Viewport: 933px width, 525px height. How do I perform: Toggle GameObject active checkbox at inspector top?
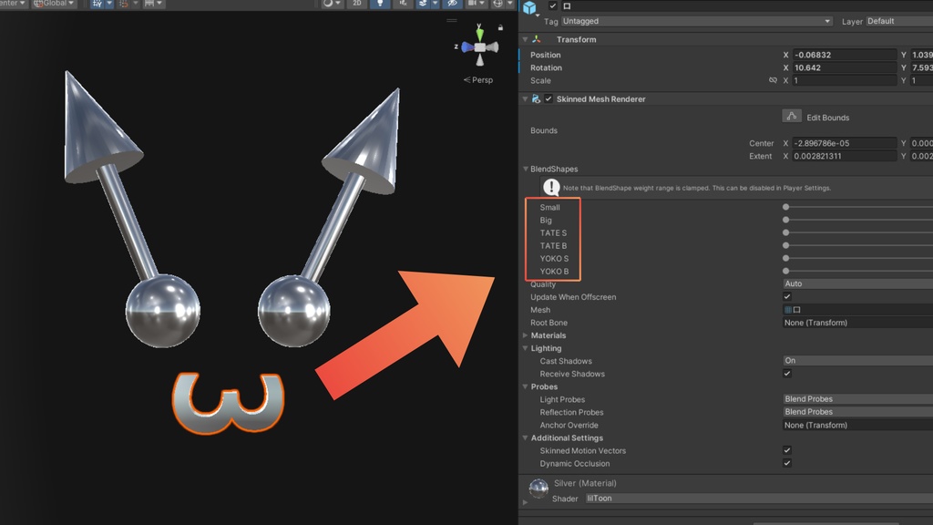click(x=553, y=6)
